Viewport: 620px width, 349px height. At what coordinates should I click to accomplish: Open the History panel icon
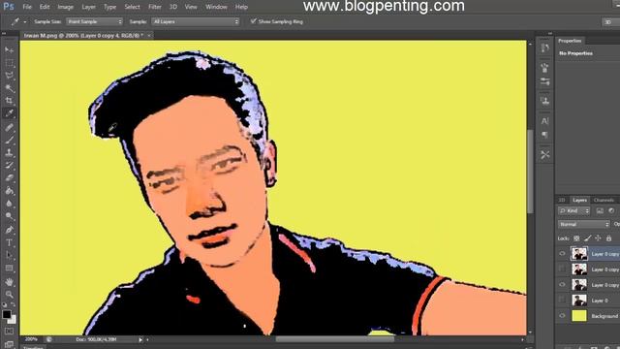click(544, 48)
